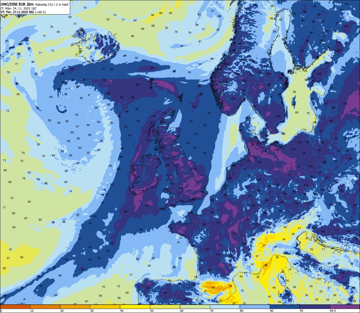Click the 'Rakastig (%) í 2 m hæð' label
This screenshot has width=360, height=313.
pos(52,4)
